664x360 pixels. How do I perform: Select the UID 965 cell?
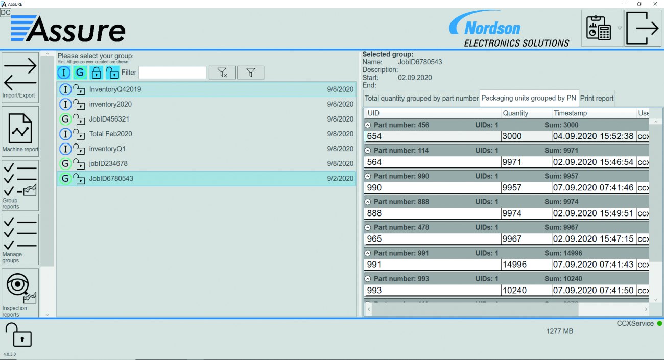pyautogui.click(x=433, y=239)
